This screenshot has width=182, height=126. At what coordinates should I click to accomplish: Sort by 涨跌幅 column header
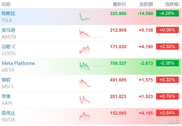172,4
